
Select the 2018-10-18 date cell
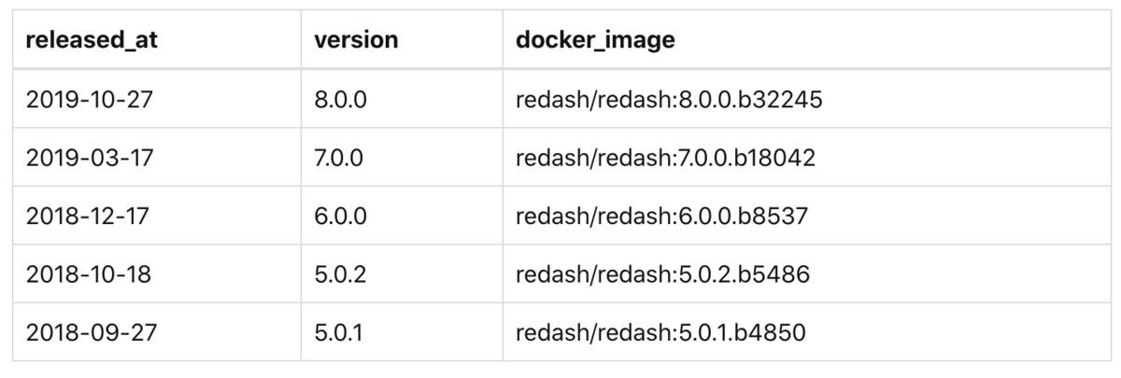[157, 273]
